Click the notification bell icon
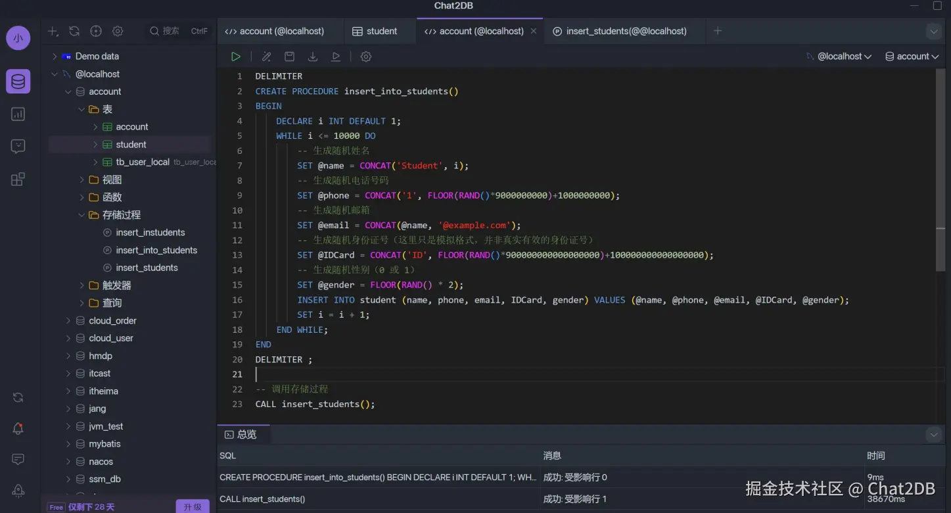This screenshot has width=951, height=513. [18, 429]
